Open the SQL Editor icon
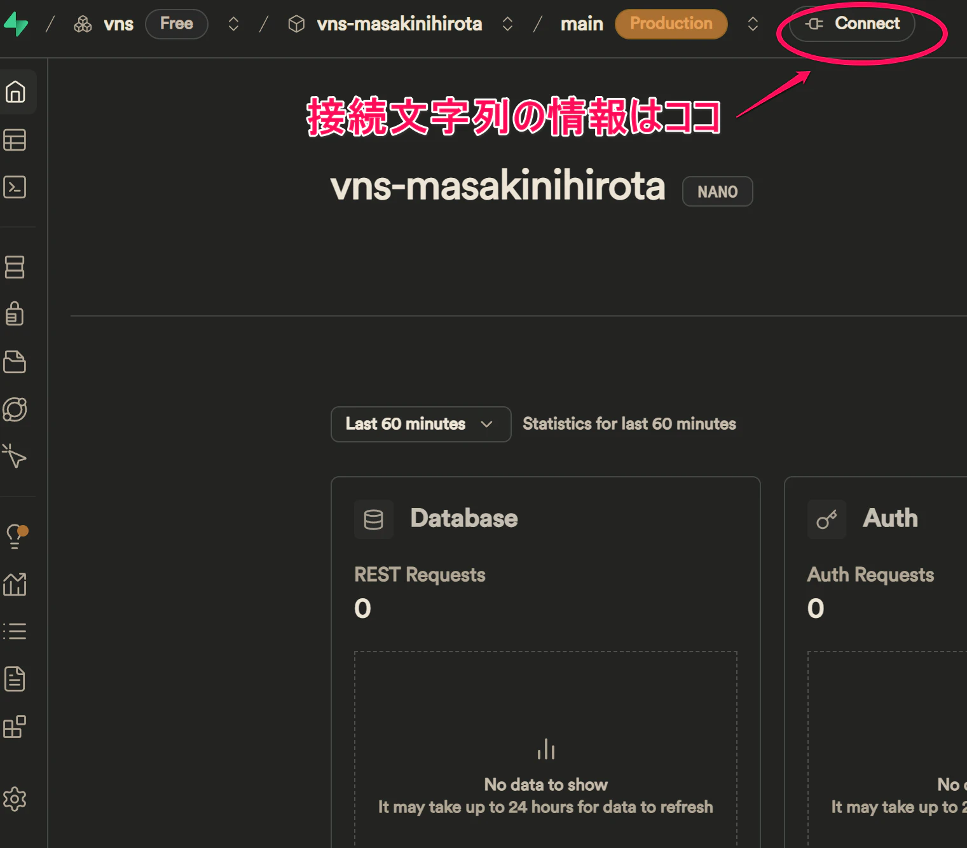This screenshot has height=848, width=967. (15, 188)
